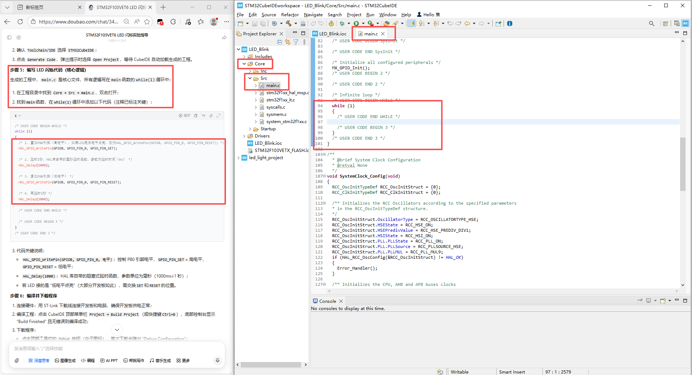Toggle the highlighter mark occurrences button
The image size is (692, 375).
coord(412,23)
